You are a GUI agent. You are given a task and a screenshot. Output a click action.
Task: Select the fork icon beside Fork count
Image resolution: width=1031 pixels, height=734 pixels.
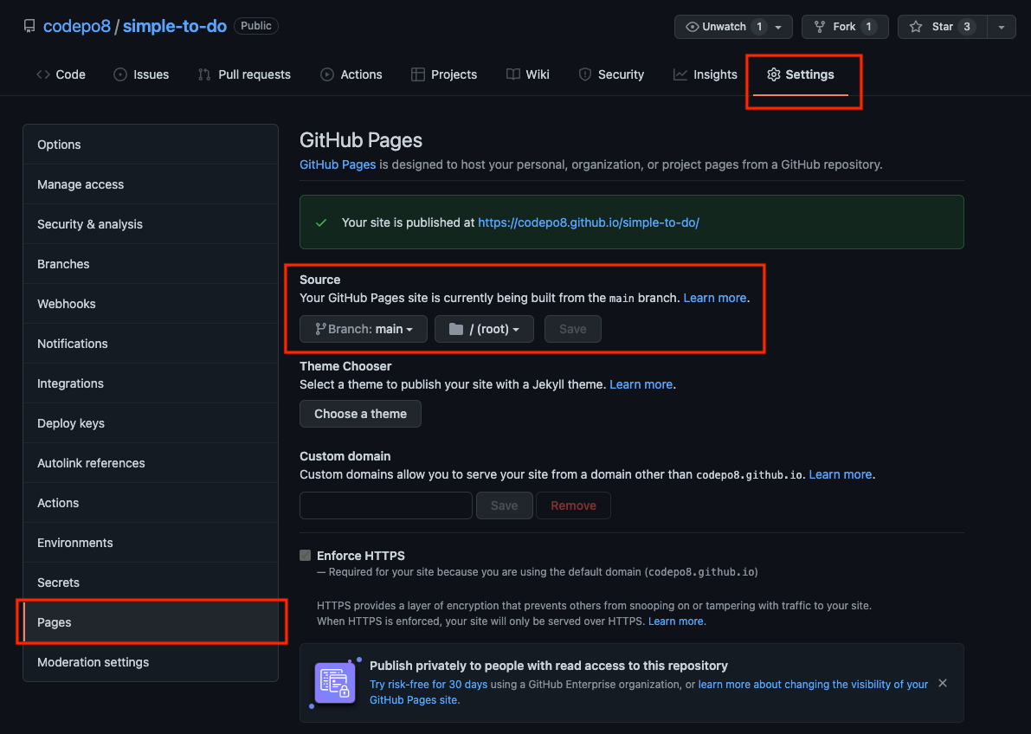[819, 26]
